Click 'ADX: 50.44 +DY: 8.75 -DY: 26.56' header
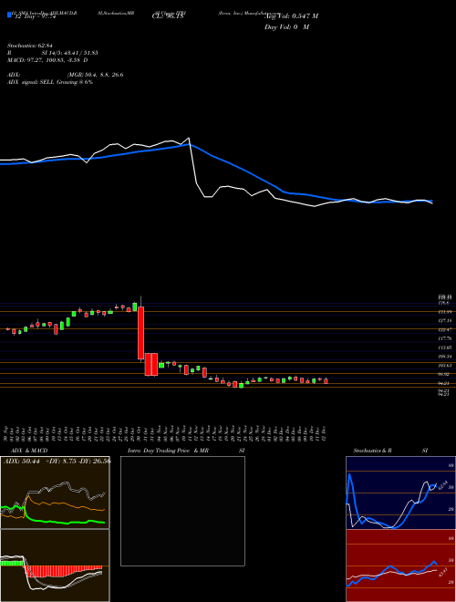 57,461
